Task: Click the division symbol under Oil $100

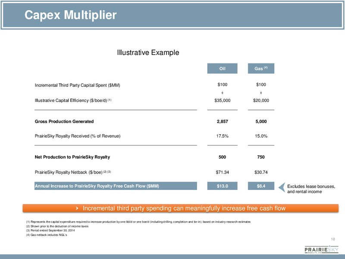Action: tap(222, 93)
